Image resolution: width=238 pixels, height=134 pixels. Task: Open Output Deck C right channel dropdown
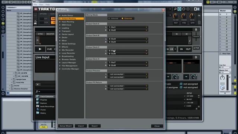(x=128, y=54)
